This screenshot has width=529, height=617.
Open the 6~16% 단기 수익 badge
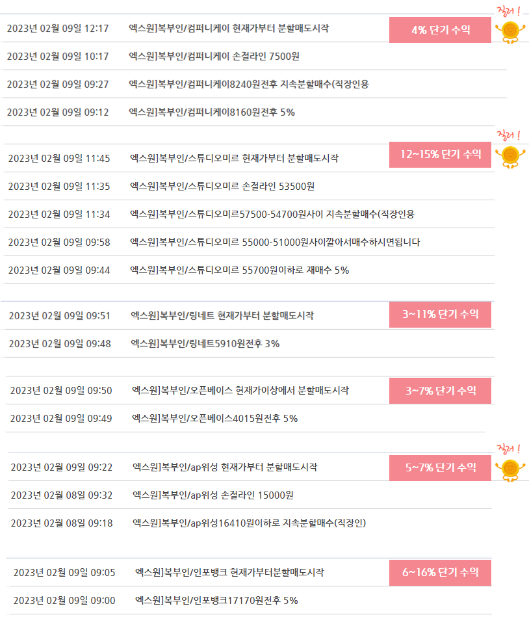coord(440,573)
